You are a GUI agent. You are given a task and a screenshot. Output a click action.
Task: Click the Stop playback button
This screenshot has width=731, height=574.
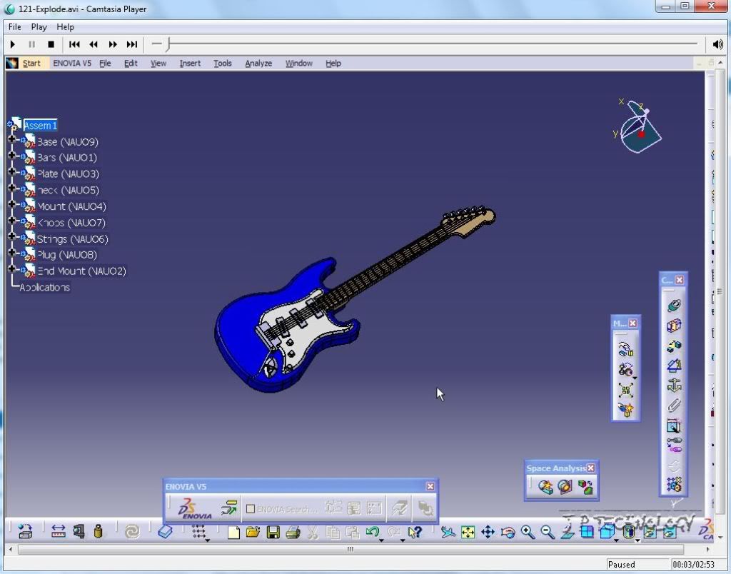51,44
